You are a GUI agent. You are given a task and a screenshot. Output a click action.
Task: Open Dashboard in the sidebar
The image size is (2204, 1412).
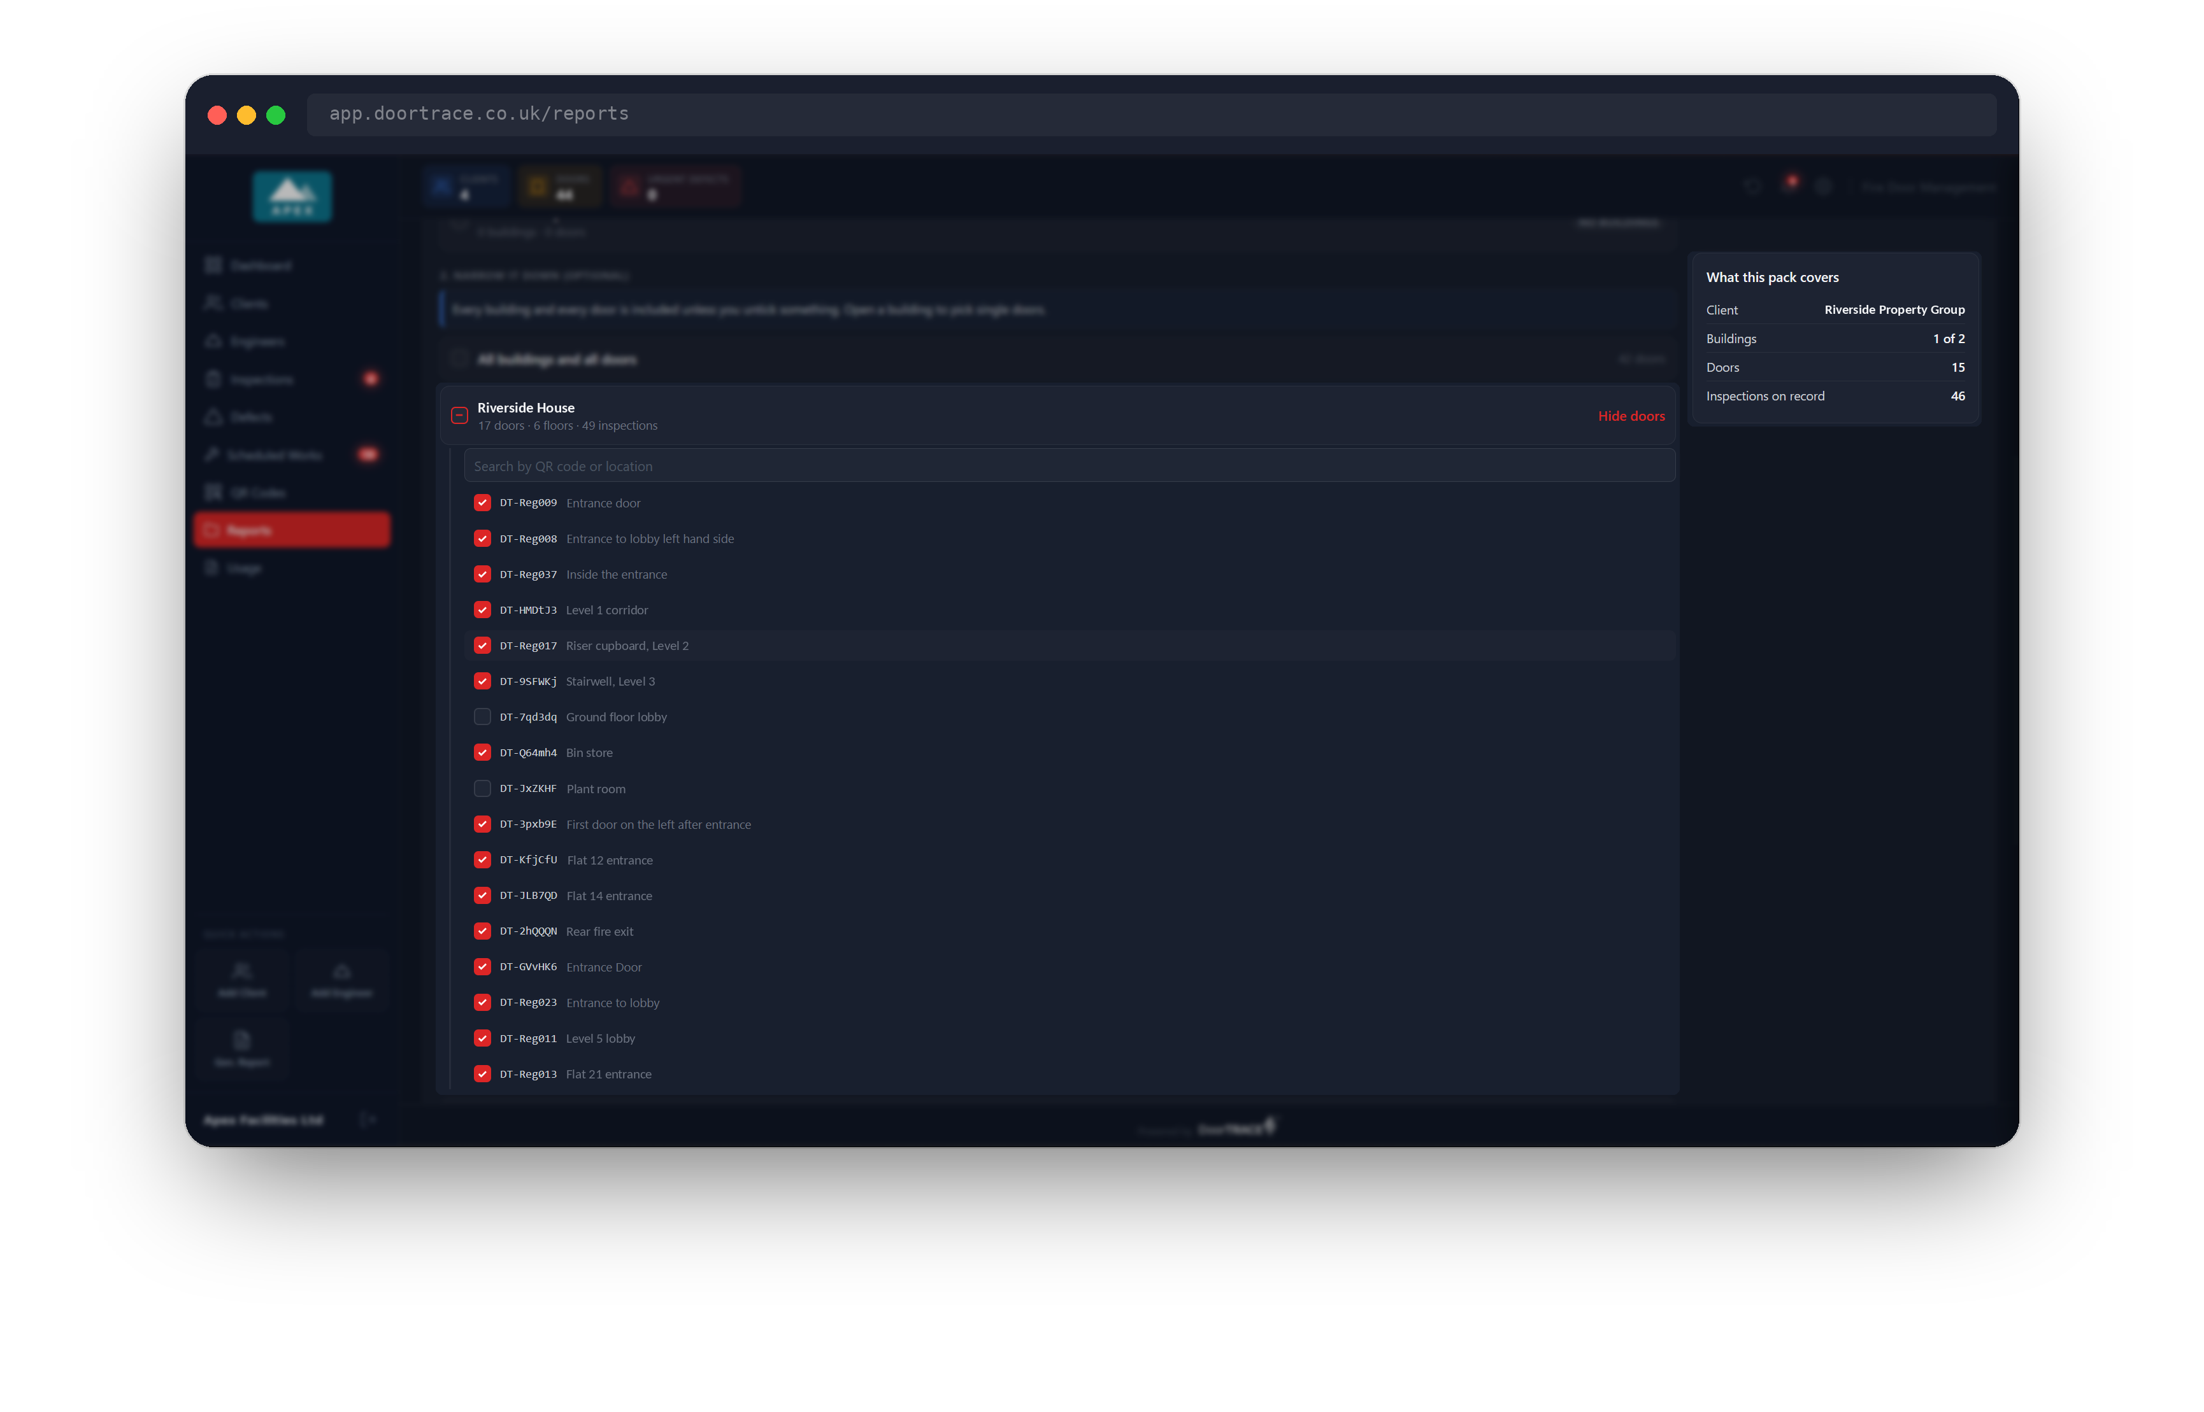pos(292,266)
